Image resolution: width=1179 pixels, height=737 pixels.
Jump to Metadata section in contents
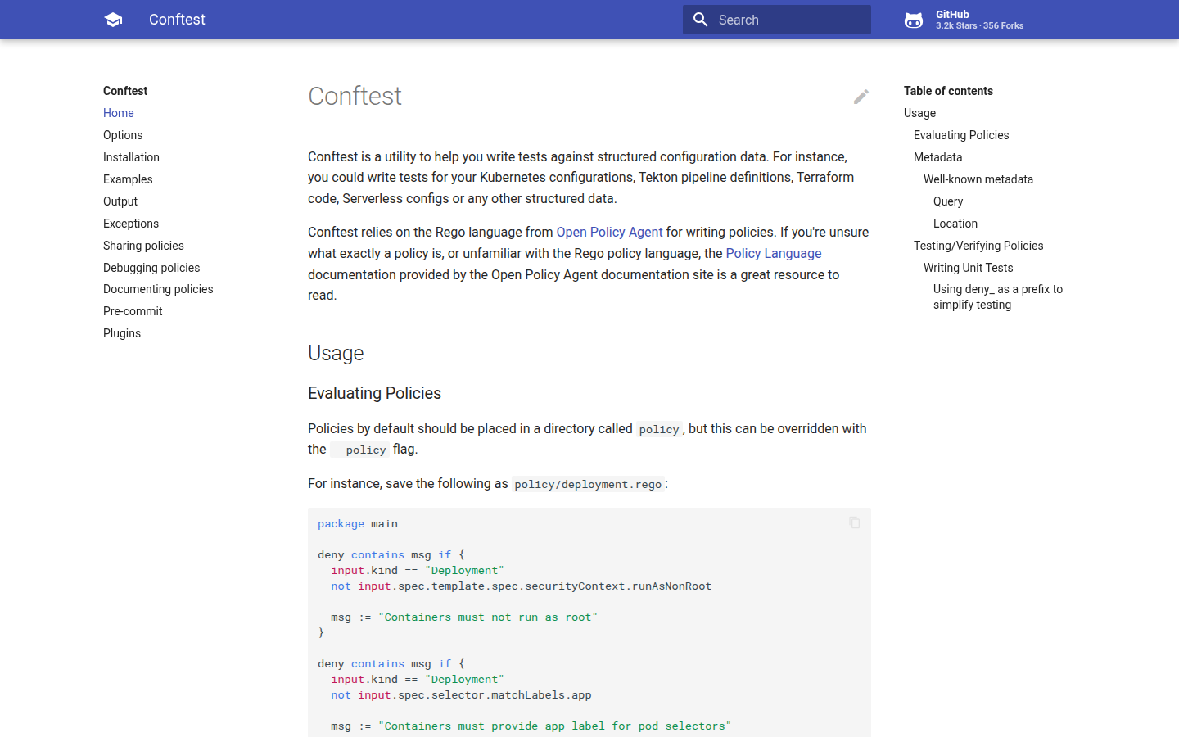[x=937, y=157]
